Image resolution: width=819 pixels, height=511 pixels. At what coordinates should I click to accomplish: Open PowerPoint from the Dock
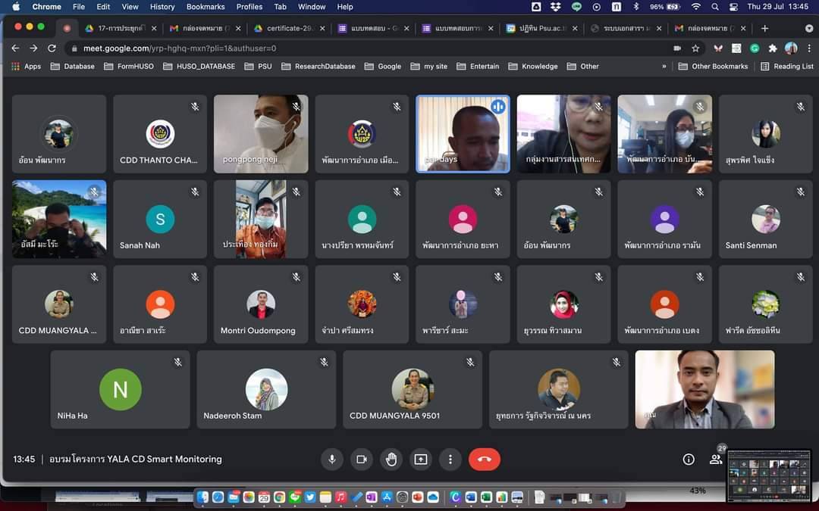tap(418, 497)
